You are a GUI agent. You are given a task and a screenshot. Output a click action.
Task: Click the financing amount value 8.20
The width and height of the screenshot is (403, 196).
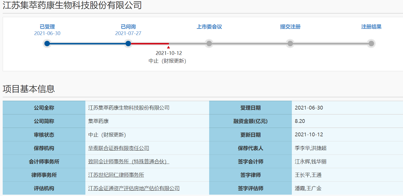point(300,121)
